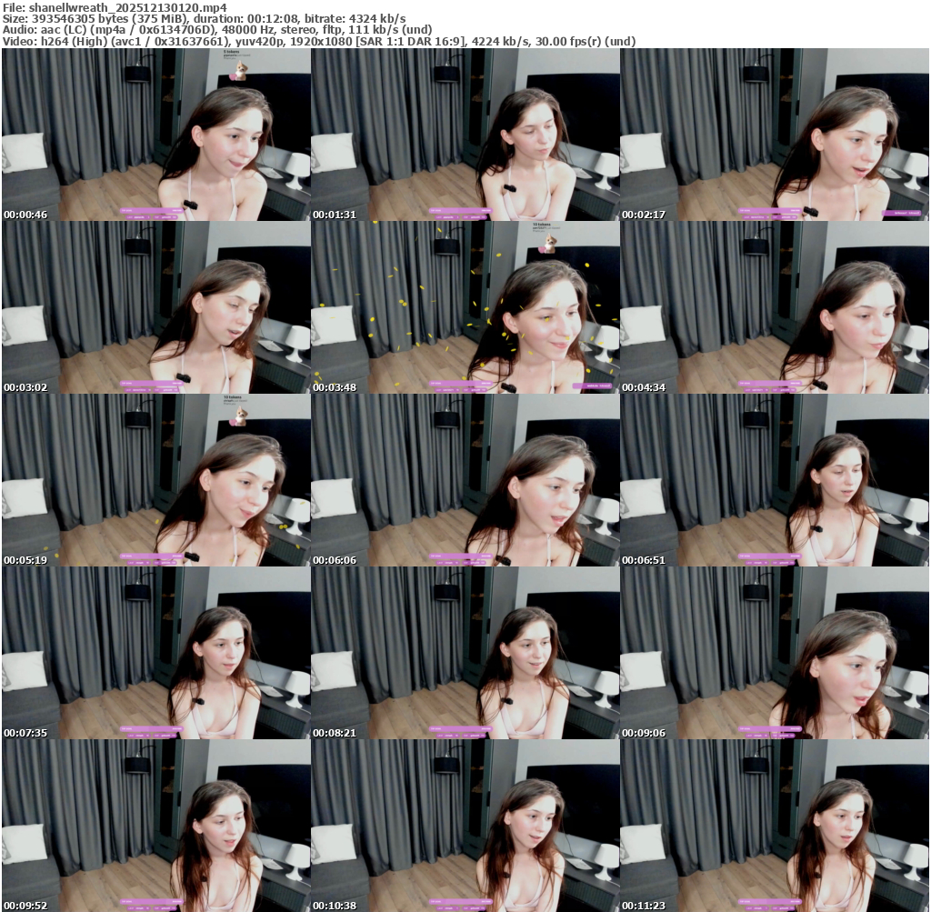Pick the thumbnail frame at 00:06:51
931x912 pixels.
775,480
